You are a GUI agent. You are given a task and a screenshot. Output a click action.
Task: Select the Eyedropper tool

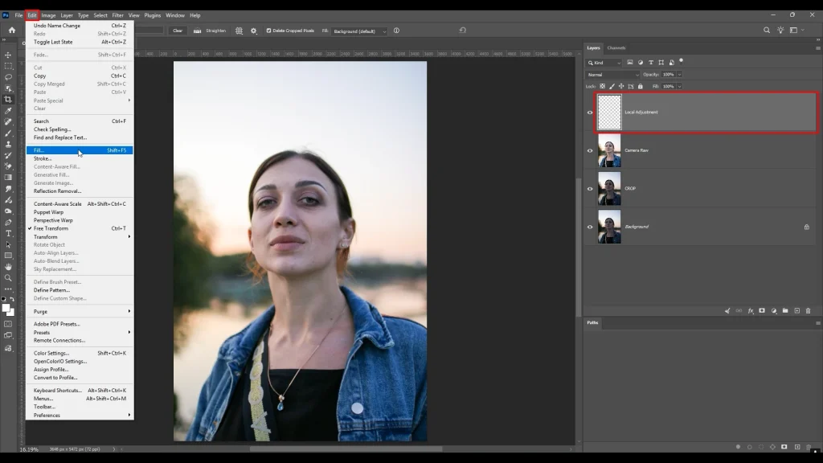[8, 111]
